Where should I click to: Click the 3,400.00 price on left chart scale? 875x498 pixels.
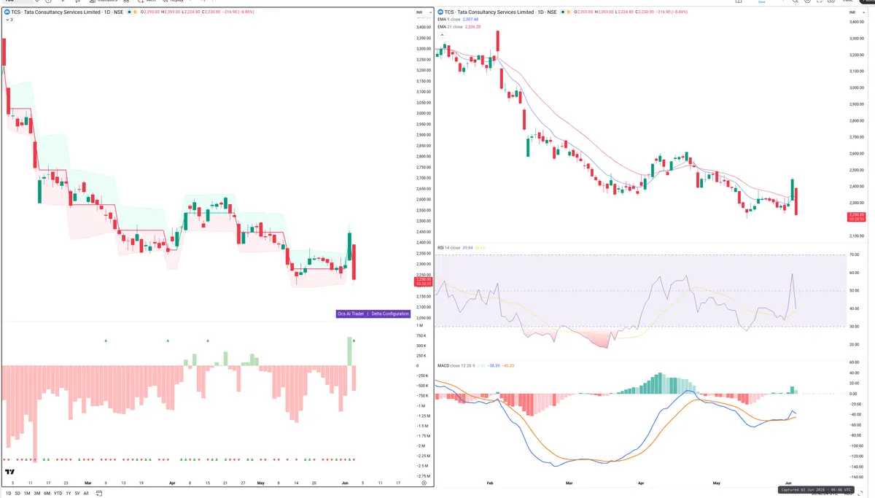(x=423, y=27)
